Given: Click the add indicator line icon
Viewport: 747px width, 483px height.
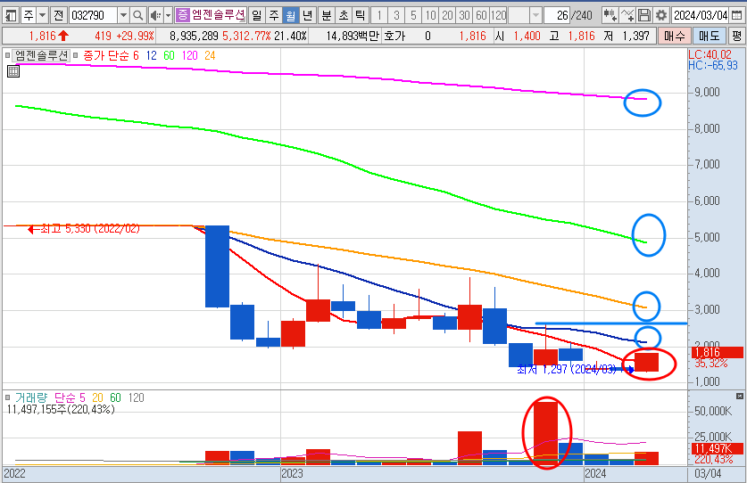Looking at the screenshot, I should (x=627, y=16).
